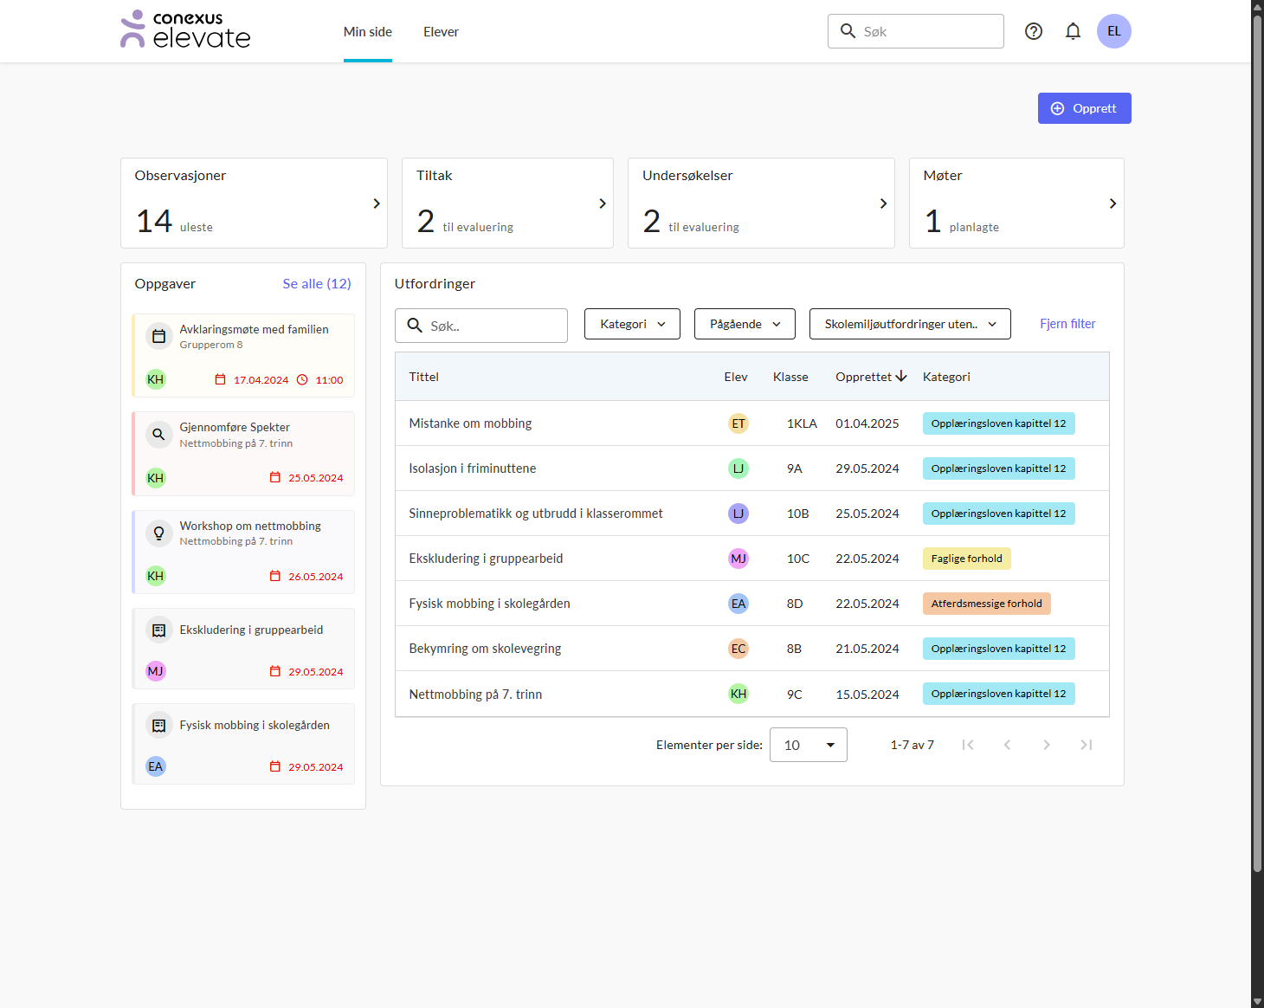Open the Kategori filter dropdown
Screen dimensions: 1264x1008
(632, 324)
